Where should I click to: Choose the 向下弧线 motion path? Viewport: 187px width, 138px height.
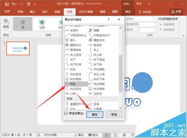(x=96, y=60)
